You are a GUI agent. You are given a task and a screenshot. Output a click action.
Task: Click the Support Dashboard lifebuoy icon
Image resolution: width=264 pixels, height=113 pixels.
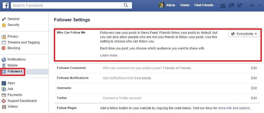coord(4,101)
